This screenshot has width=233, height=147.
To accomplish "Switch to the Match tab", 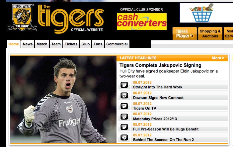I will [42, 44].
